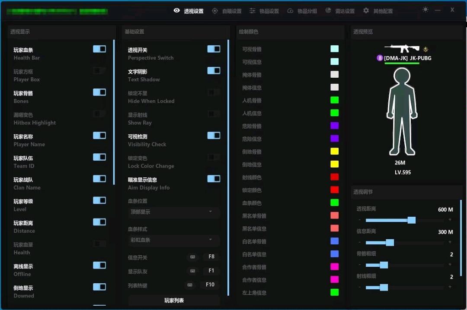This screenshot has height=310, width=467.
Task: Open the 其他配置 tab
Action: (x=378, y=11)
